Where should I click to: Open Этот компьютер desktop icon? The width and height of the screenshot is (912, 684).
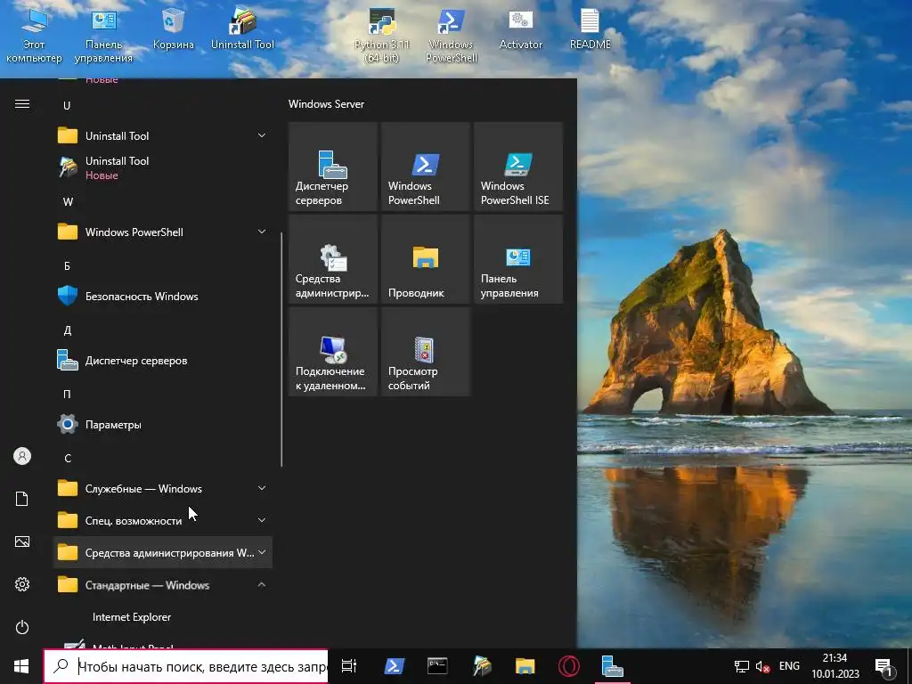click(x=34, y=35)
